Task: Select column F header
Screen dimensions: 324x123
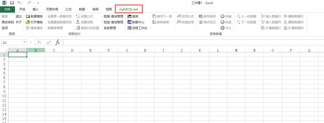Action: click(x=109, y=50)
